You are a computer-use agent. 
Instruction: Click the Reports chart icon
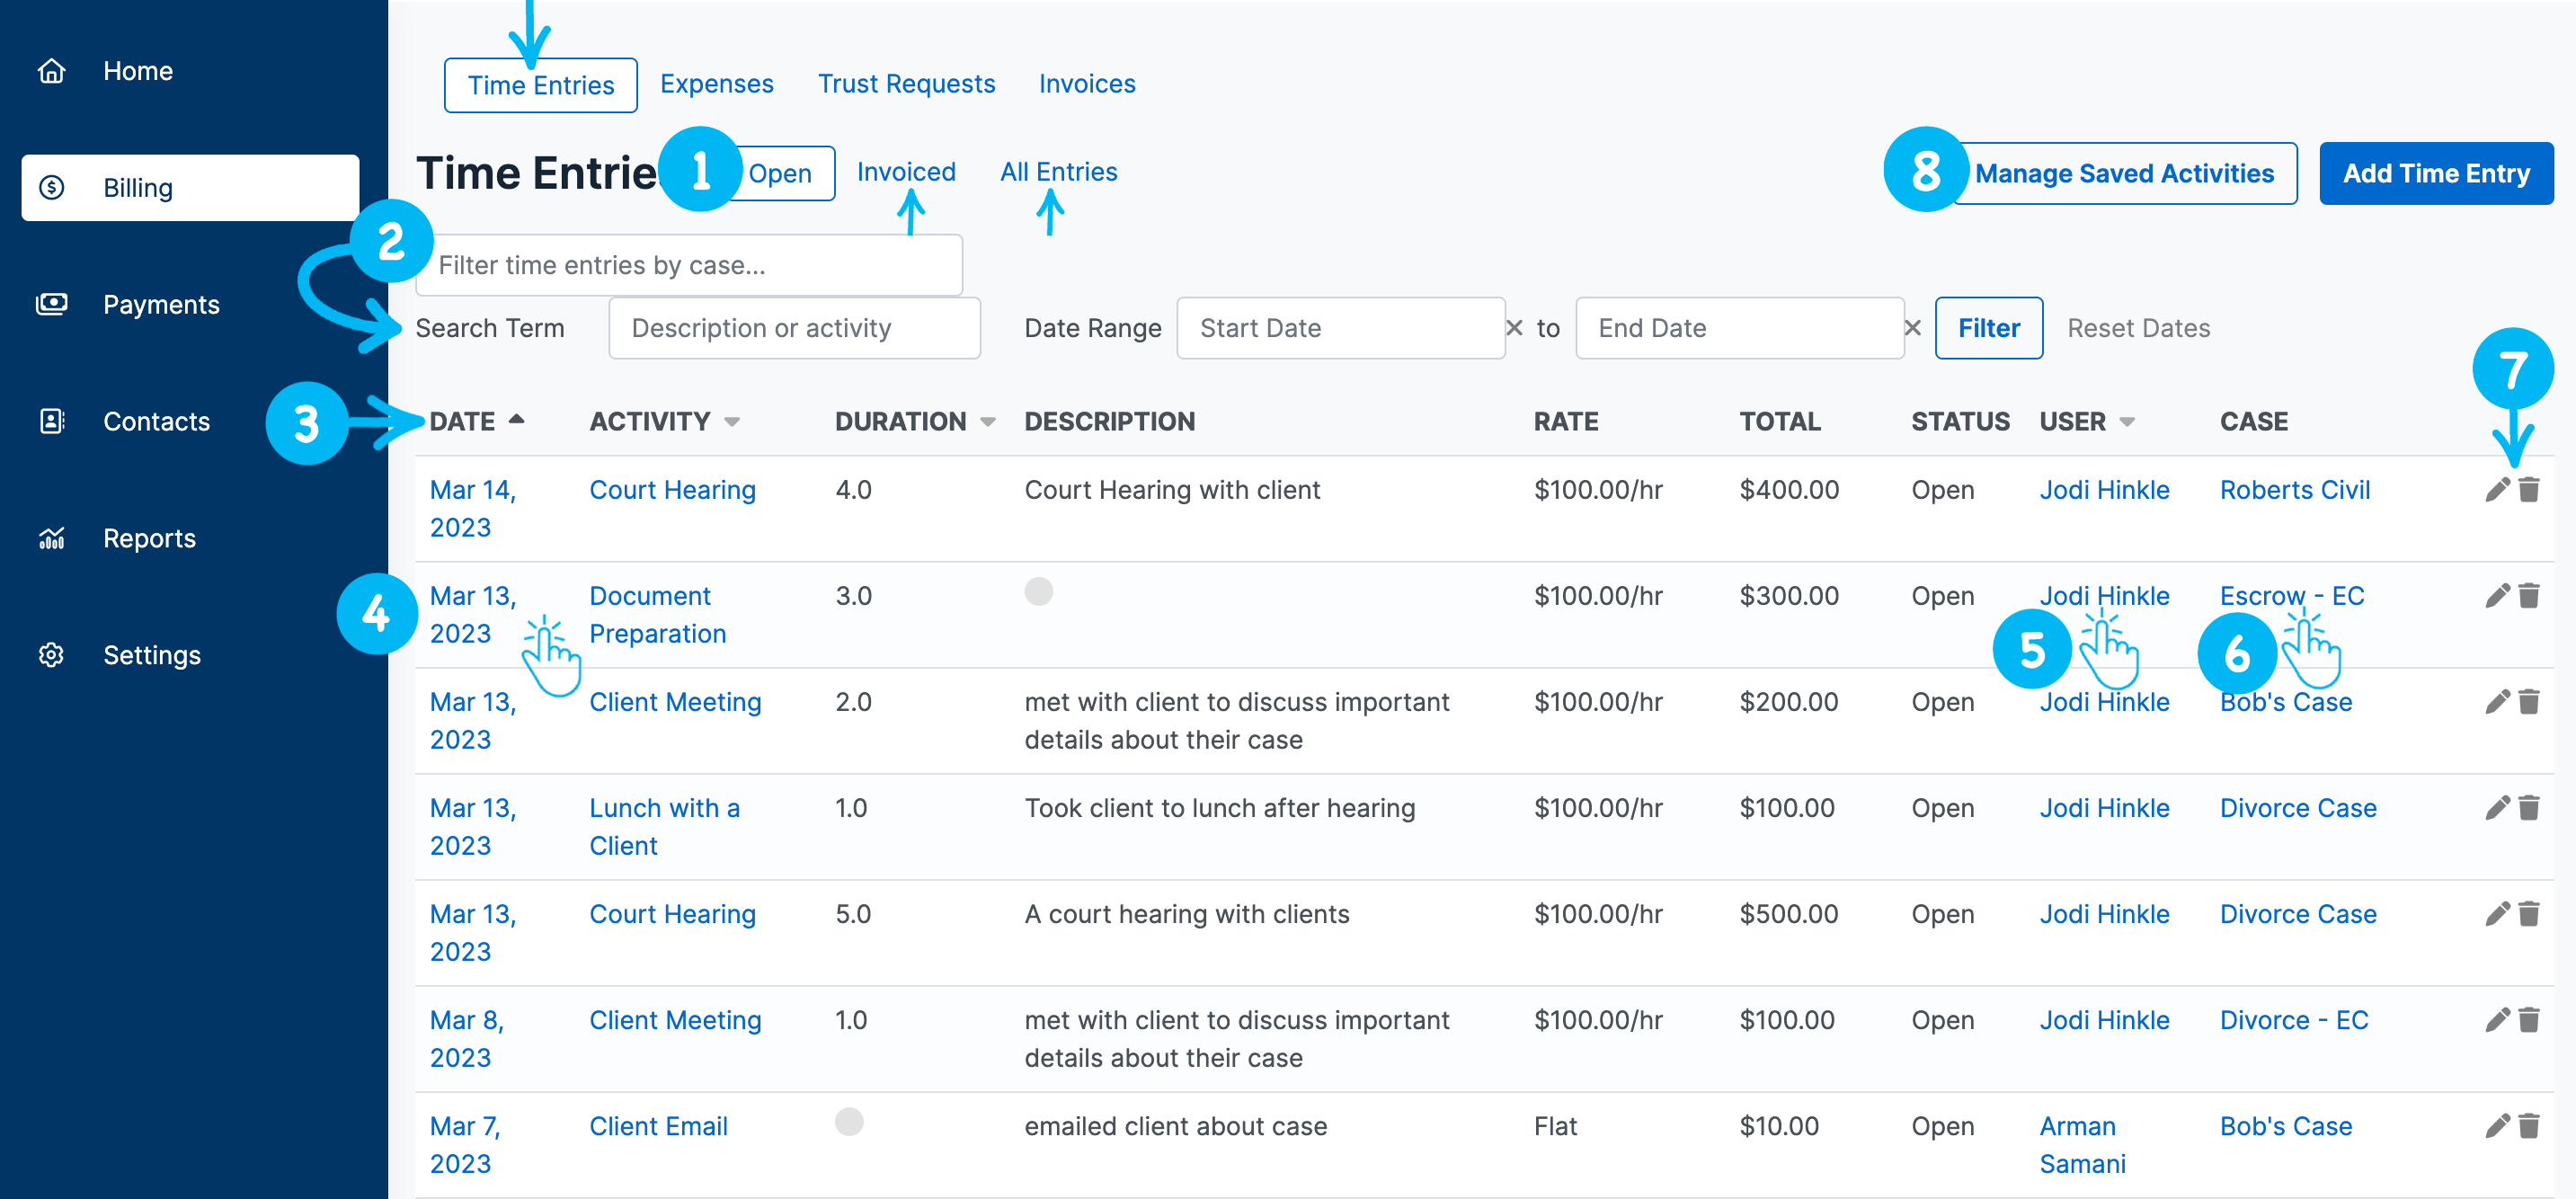click(52, 538)
